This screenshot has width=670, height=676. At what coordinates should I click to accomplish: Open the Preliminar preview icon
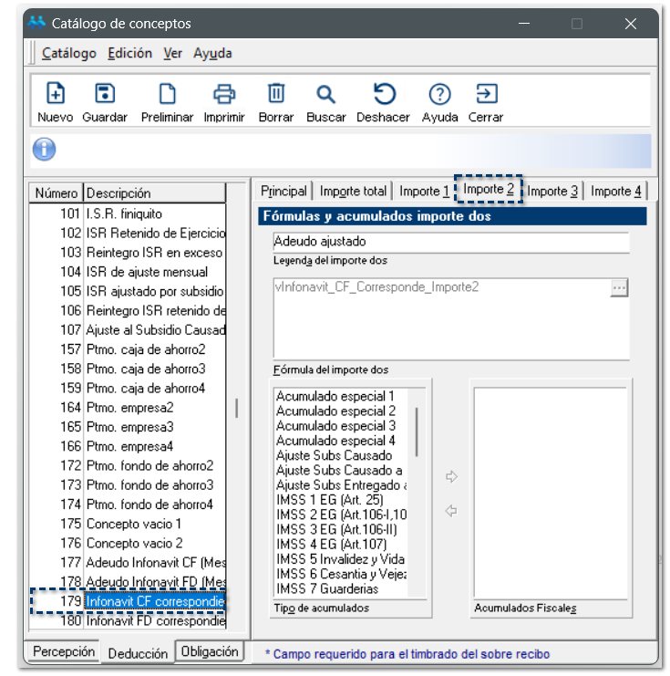point(167,95)
